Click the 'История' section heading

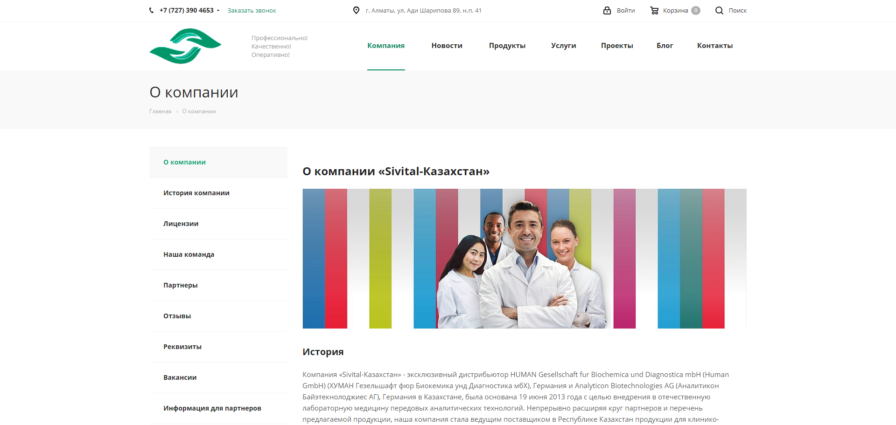[323, 352]
